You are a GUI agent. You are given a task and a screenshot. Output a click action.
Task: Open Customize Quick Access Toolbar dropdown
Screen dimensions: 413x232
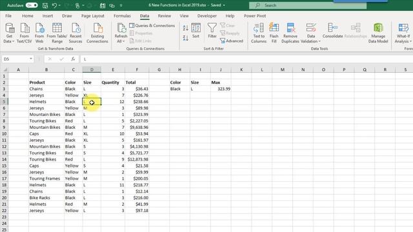[x=121, y=5]
